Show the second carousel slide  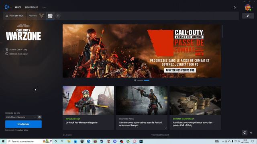pos(147,80)
